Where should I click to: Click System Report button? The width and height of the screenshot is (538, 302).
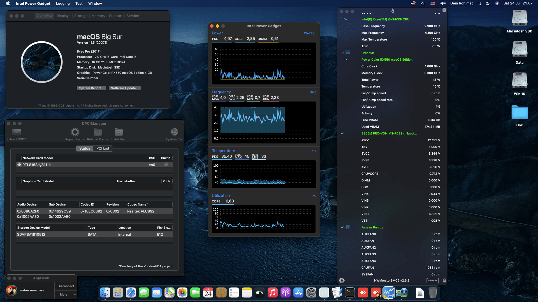coord(91,88)
